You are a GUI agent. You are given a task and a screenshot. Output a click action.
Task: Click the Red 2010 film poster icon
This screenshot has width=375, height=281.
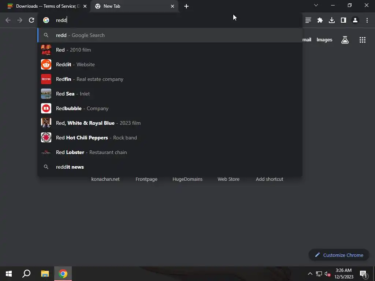coord(46,50)
